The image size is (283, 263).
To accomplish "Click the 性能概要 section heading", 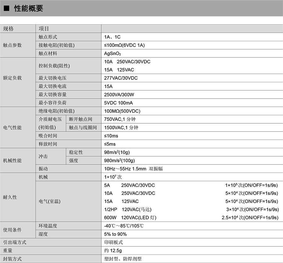I will point(28,8).
